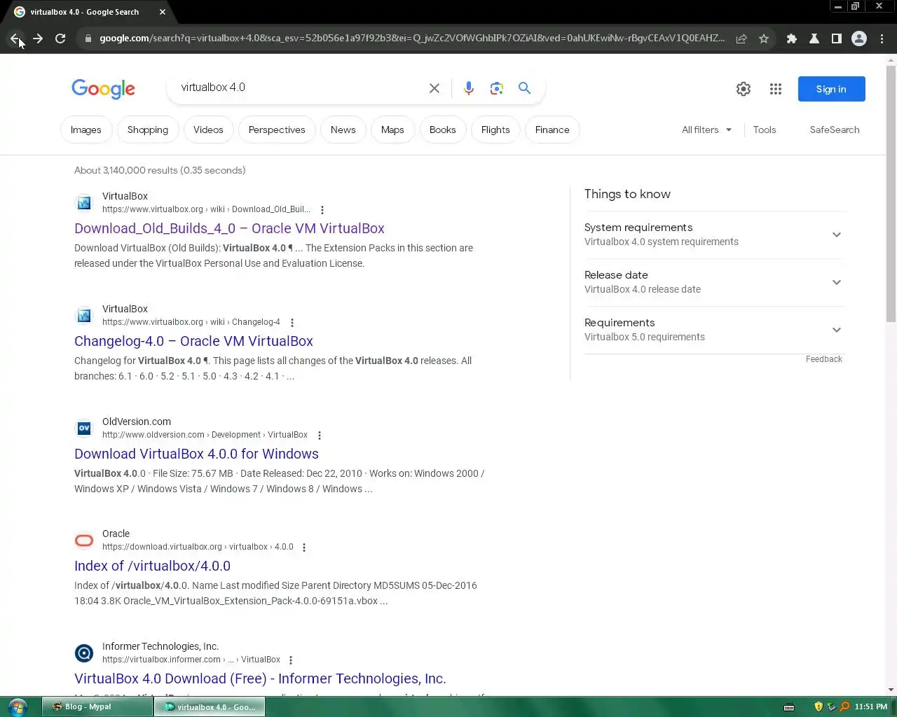Select the Shopping filter chip
The image size is (897, 717).
click(148, 130)
